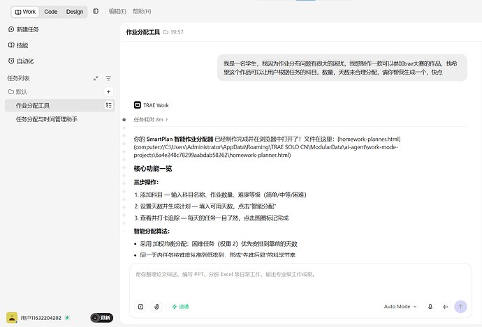Click into the message input box
This screenshot has width=482, height=327.
pos(300,284)
